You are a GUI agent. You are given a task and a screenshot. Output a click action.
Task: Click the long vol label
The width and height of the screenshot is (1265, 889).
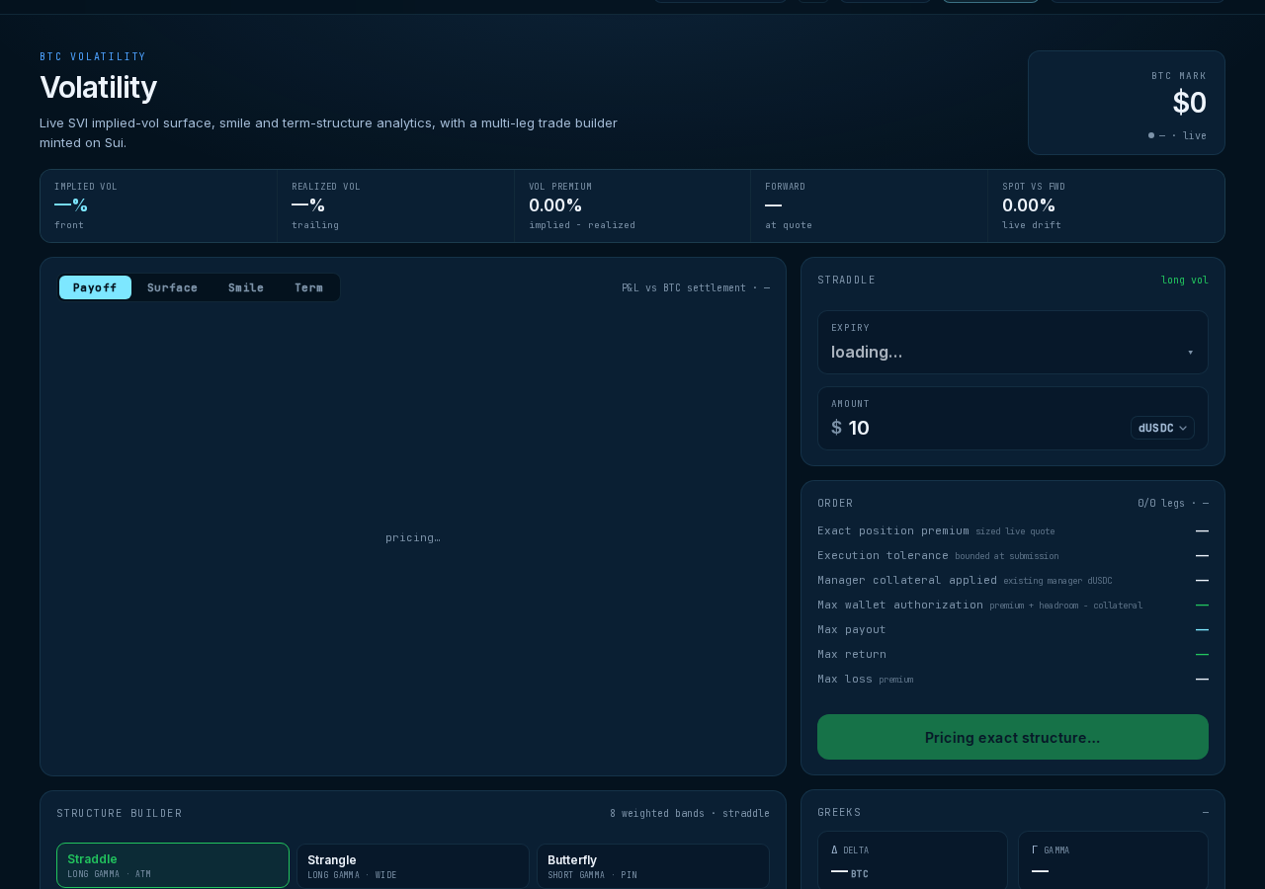coord(1184,281)
